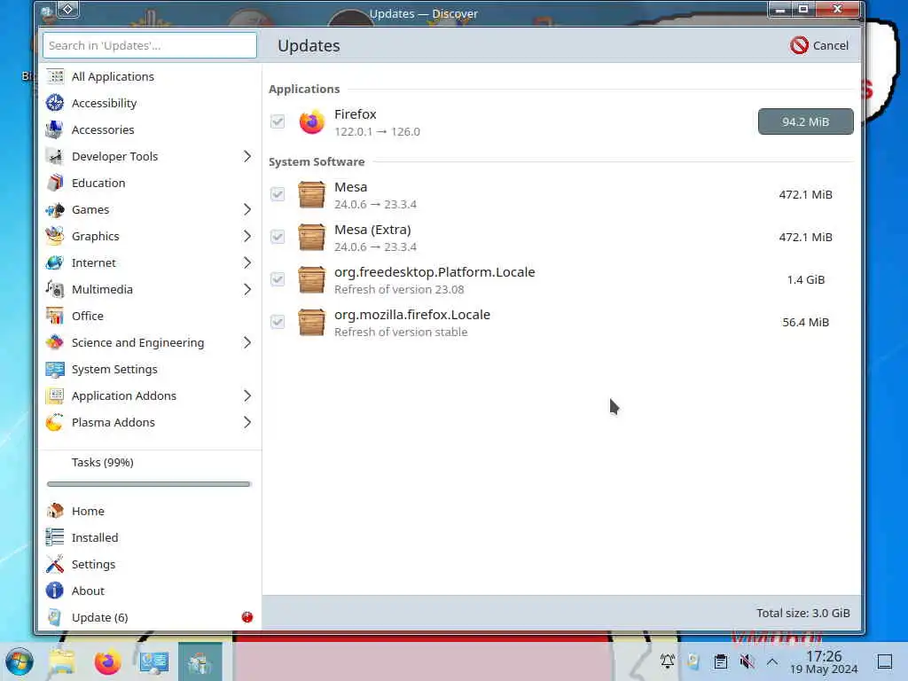Open the Home page

pos(149,511)
